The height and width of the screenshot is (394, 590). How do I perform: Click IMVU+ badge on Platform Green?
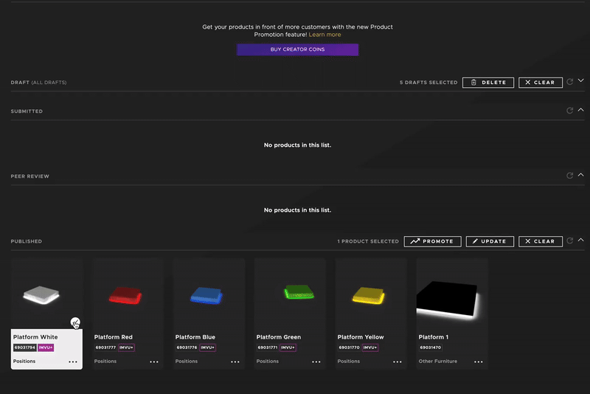pyautogui.click(x=288, y=348)
